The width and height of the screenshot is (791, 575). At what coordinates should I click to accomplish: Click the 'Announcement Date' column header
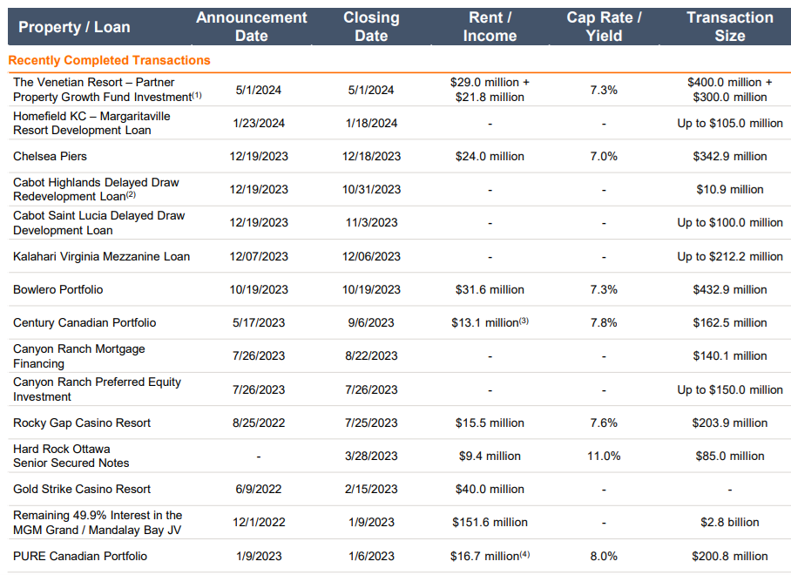(x=251, y=27)
